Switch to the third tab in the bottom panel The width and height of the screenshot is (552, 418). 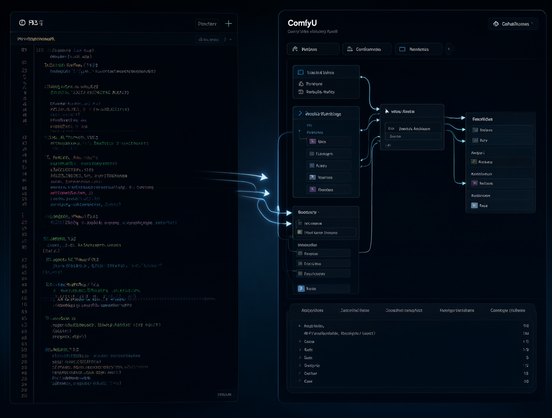pos(404,310)
